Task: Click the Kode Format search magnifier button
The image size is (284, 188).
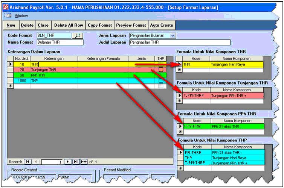Action: 78,36
